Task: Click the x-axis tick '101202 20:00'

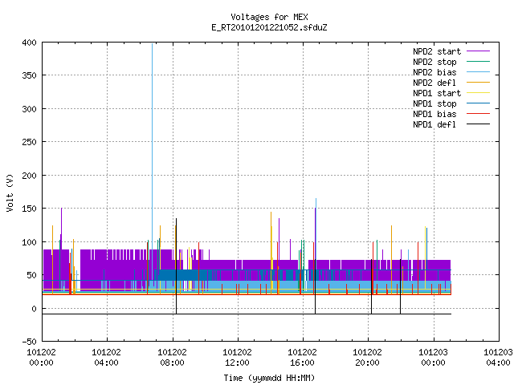Action: pos(368,358)
